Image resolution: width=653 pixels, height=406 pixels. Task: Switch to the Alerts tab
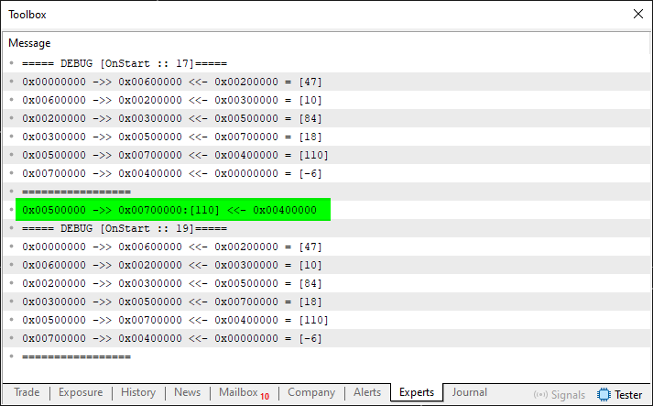[367, 392]
